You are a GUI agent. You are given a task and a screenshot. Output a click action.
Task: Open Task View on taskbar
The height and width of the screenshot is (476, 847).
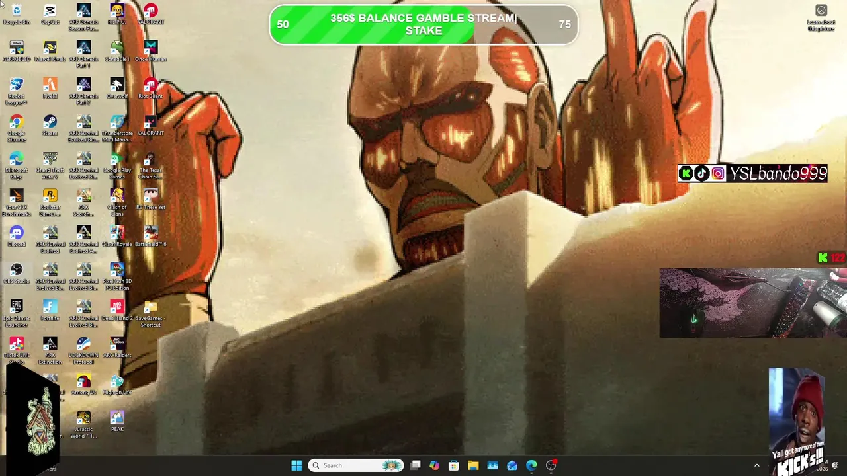415,465
